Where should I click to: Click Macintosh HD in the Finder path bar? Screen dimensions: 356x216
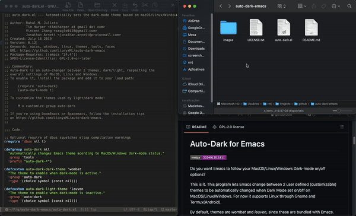coord(228,104)
